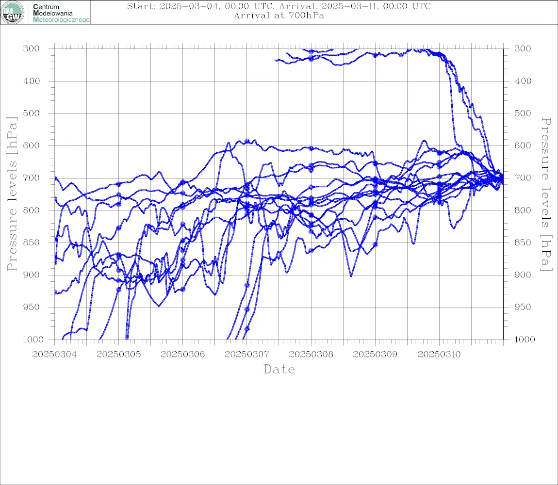
Task: Click the Centrum Modelowania Meteorologicznego label
Action: click(x=61, y=13)
